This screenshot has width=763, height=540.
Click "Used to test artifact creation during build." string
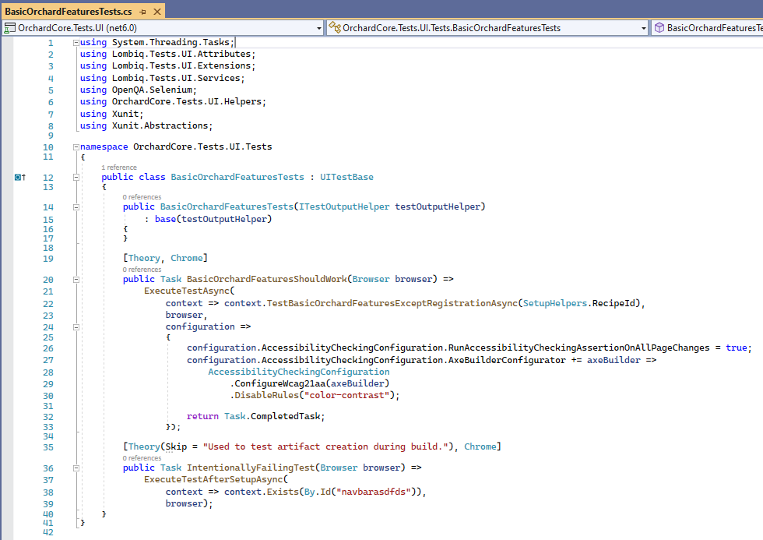click(325, 446)
